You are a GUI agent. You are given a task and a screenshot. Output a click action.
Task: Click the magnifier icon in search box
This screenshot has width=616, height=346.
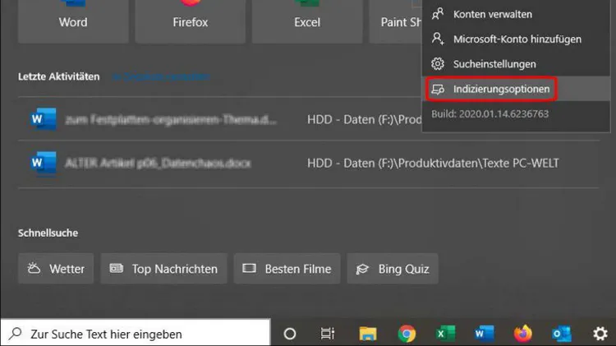(16, 334)
